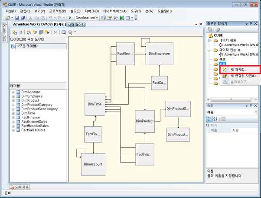
Task: Select DimTime table box in diagram
Action: 95,104
